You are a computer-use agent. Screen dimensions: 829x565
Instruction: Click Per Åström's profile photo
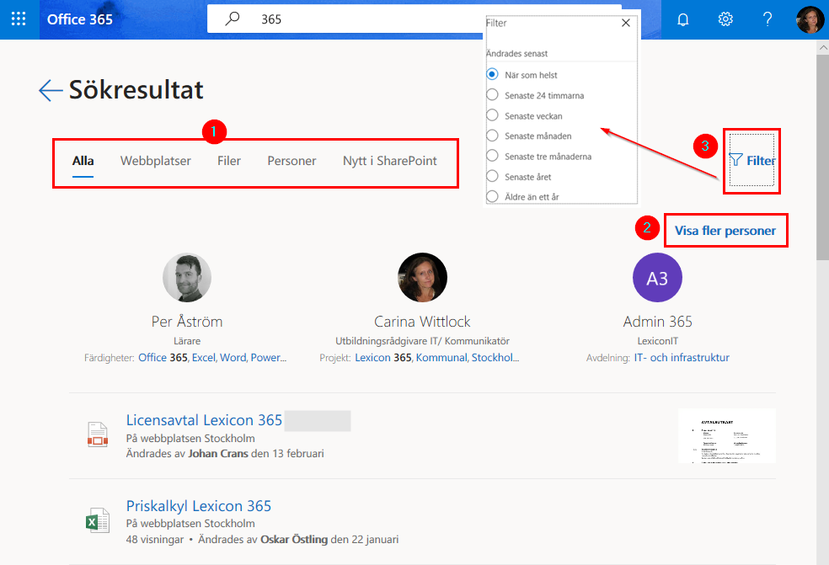pyautogui.click(x=187, y=278)
